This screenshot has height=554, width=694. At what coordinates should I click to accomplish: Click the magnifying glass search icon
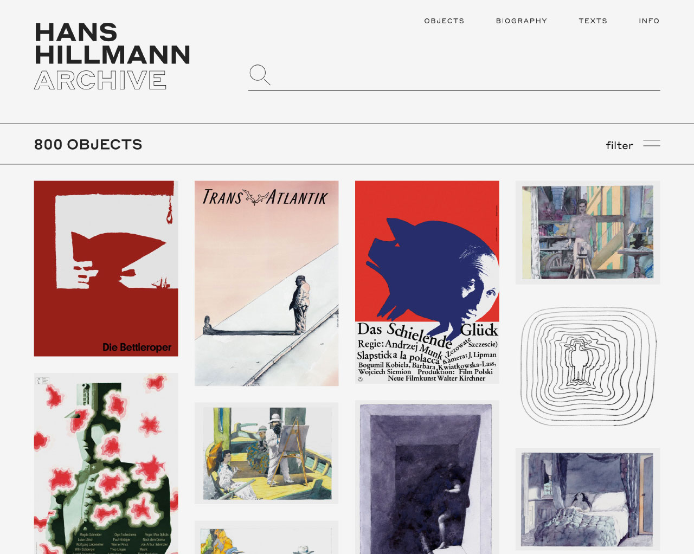pos(260,75)
